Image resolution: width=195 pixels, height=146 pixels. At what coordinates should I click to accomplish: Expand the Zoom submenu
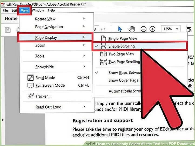pos(57,45)
